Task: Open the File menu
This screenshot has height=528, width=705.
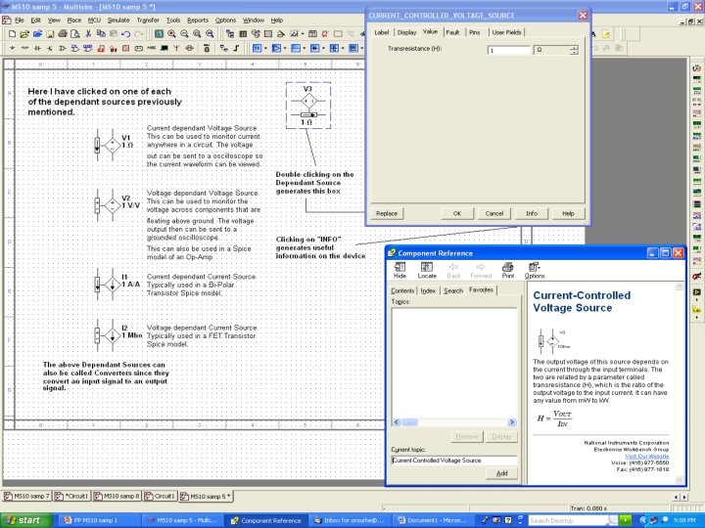Action: point(20,21)
